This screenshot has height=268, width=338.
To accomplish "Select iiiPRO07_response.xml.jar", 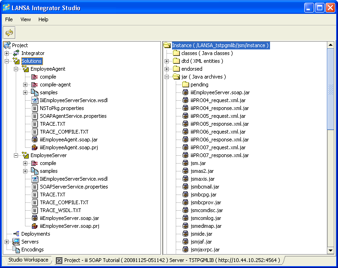I will (x=220, y=155).
